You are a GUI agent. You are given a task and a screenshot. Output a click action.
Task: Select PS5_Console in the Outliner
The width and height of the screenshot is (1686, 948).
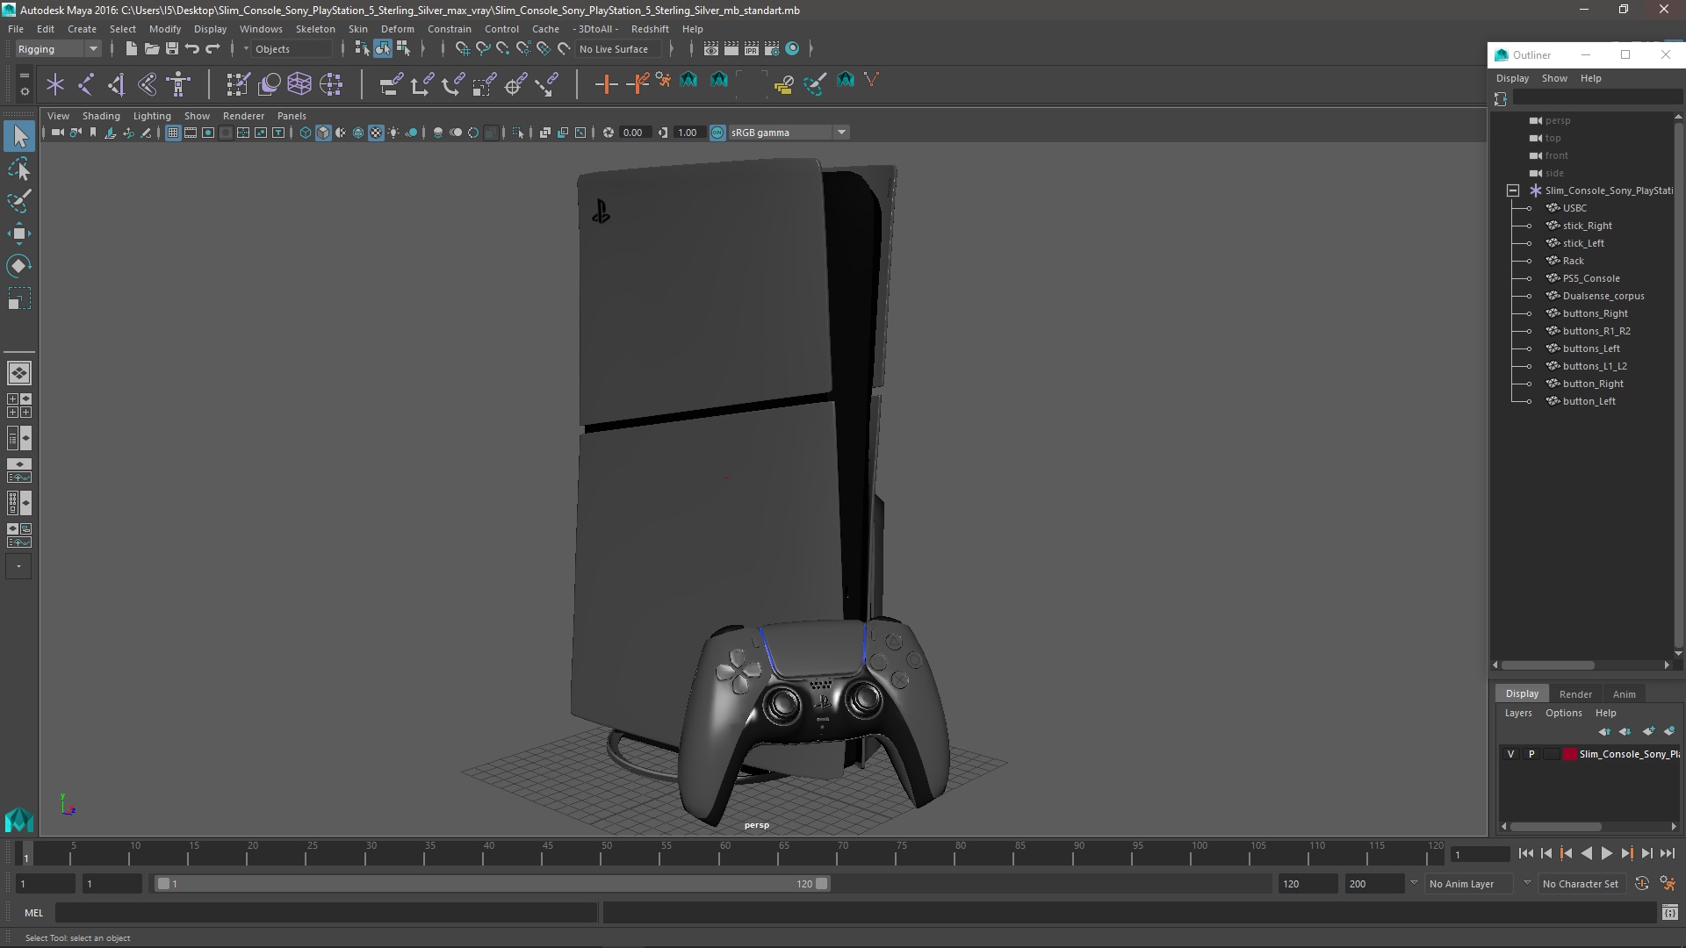[x=1591, y=278]
